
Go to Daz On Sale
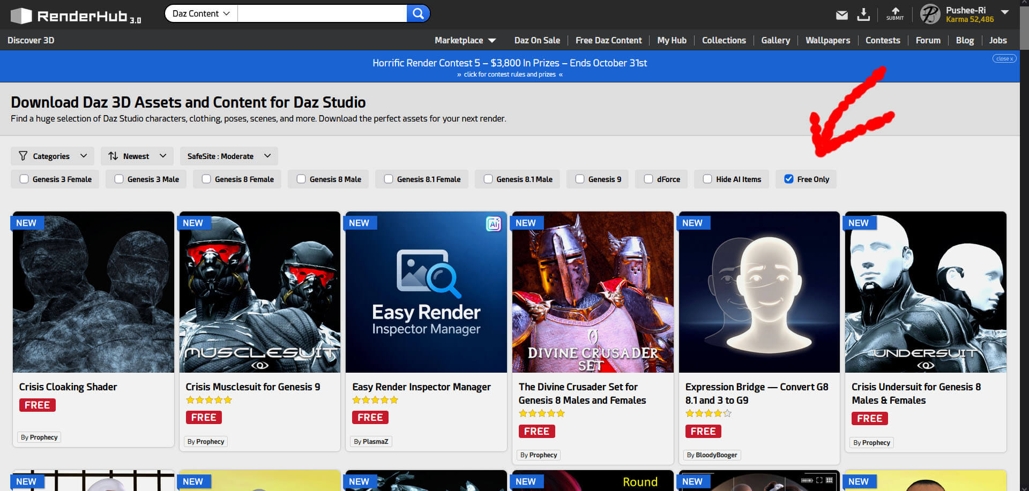[x=537, y=40]
